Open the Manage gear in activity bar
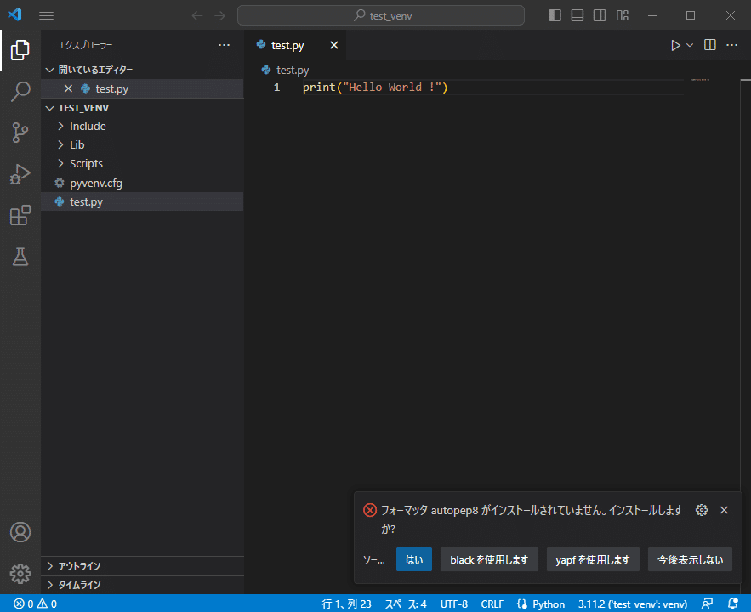The height and width of the screenshot is (612, 751). pyautogui.click(x=20, y=573)
